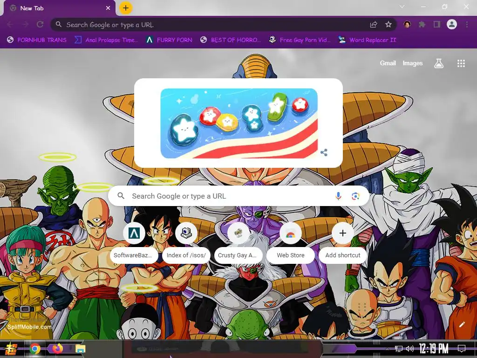Open the SoftwareBaz... shortcut tile
Screen dimensions: 477x358
pos(134,243)
